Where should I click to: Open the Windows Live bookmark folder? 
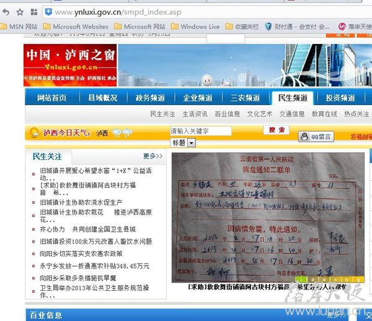[x=195, y=26]
